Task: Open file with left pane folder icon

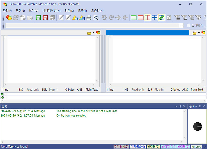Action: [x=89, y=33]
